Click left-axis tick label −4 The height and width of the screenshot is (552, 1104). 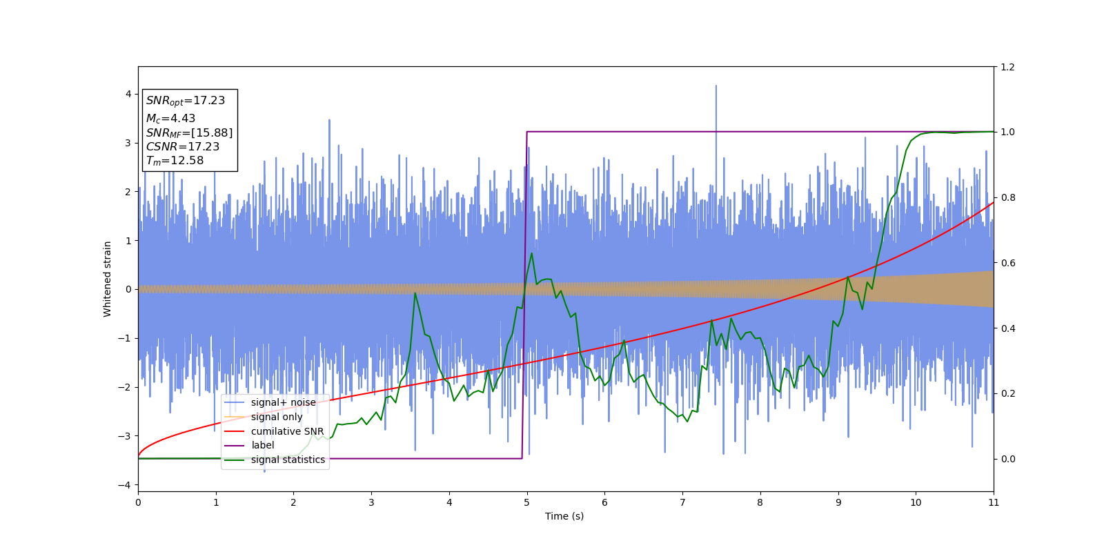click(x=125, y=485)
